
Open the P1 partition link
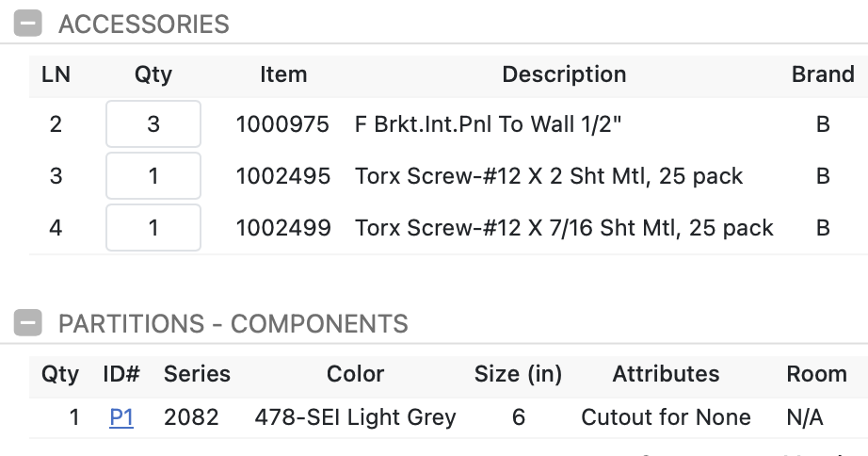(x=121, y=417)
